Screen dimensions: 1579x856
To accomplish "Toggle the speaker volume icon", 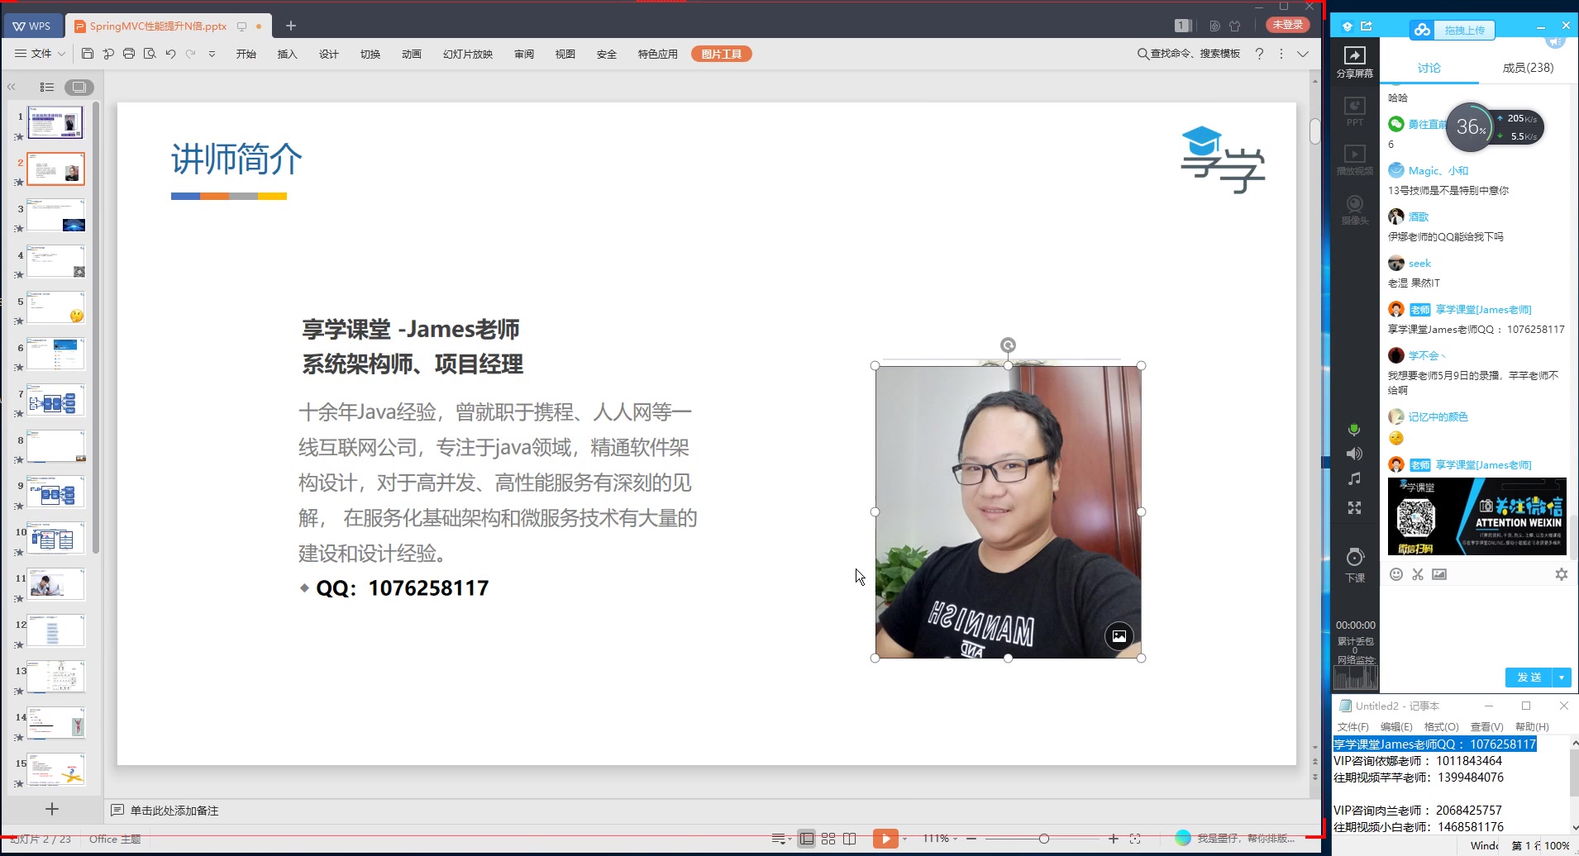I will (1354, 454).
